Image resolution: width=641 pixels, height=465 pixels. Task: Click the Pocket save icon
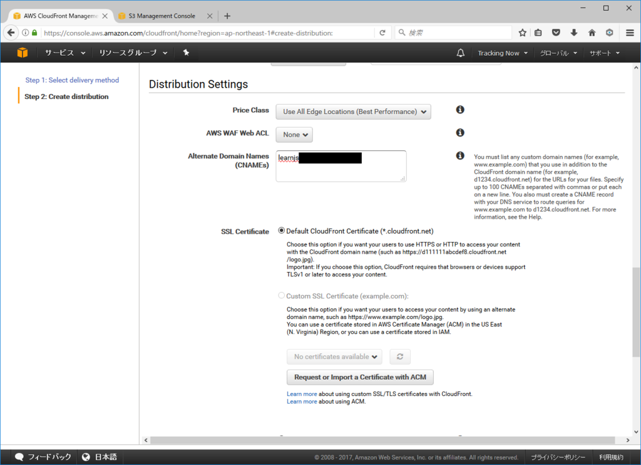click(x=556, y=33)
